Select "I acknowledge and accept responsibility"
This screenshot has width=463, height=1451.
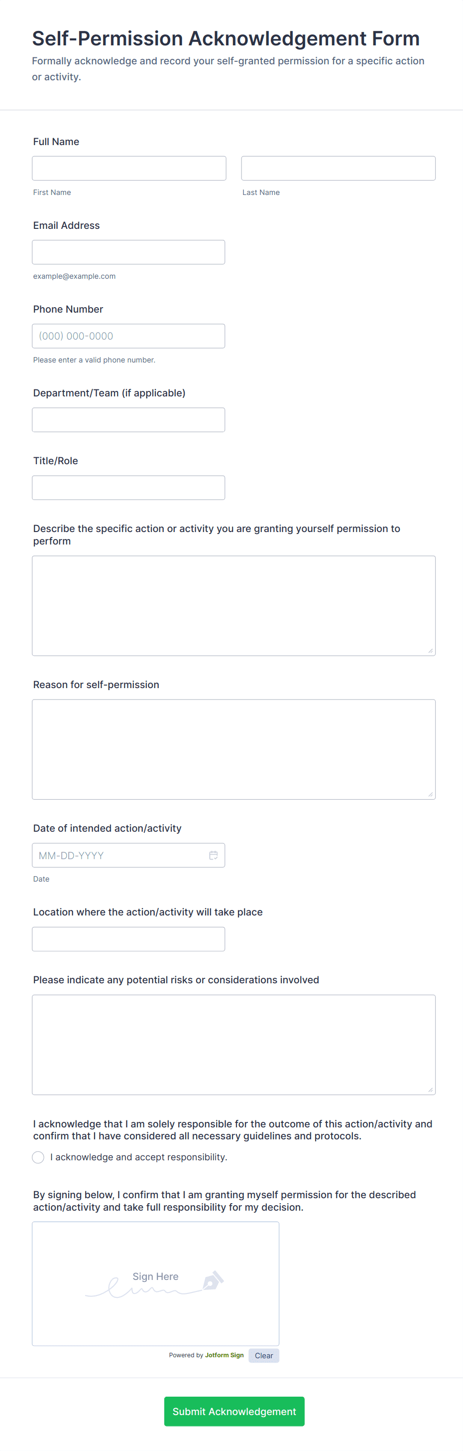point(38,1157)
